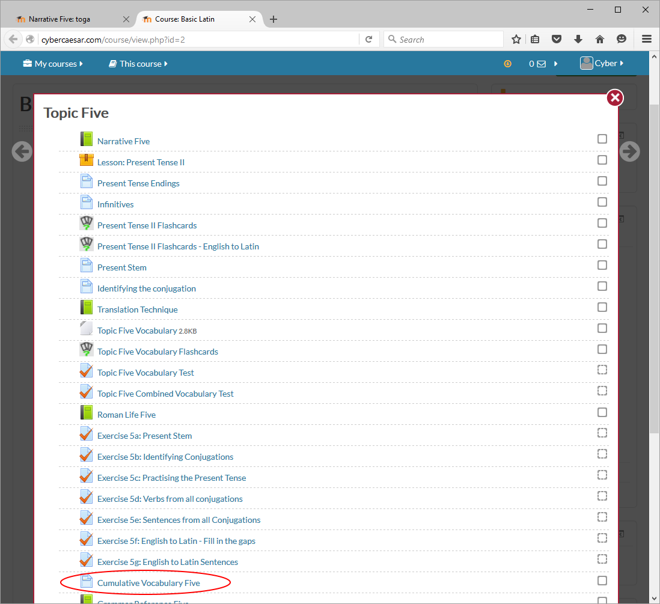Open Exercise 5e: Sentences from all Conjugations
Screen dimensions: 660x604
pos(179,520)
